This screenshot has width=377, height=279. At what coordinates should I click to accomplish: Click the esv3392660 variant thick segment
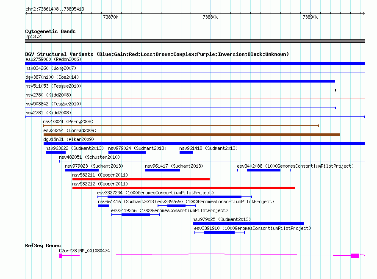[176, 206]
